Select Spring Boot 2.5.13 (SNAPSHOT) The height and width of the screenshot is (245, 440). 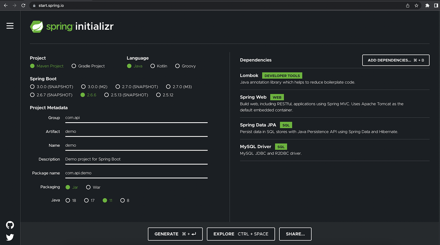[126, 95]
